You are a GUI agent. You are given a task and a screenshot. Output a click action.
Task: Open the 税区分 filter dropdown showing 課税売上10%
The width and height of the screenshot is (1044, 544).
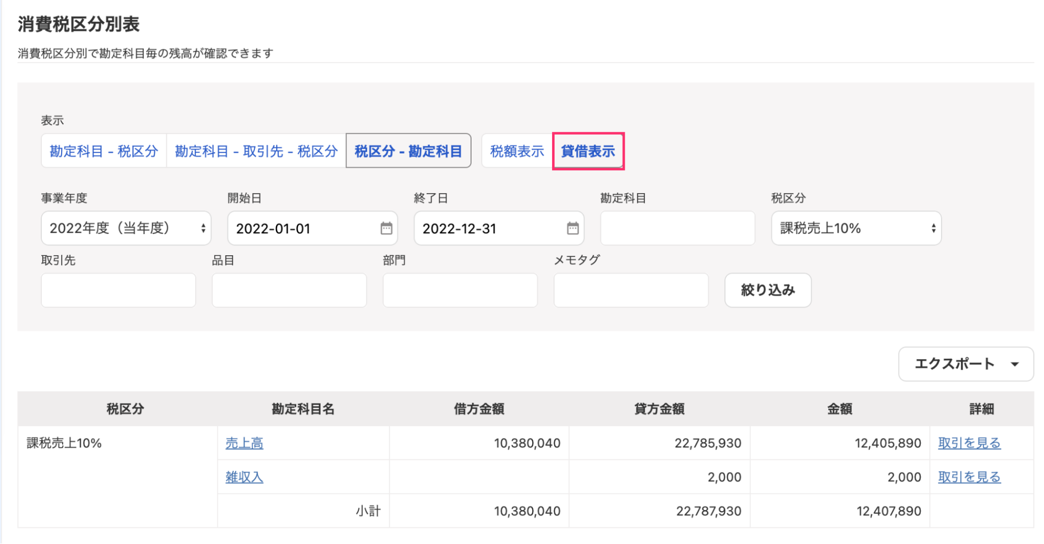pyautogui.click(x=856, y=228)
